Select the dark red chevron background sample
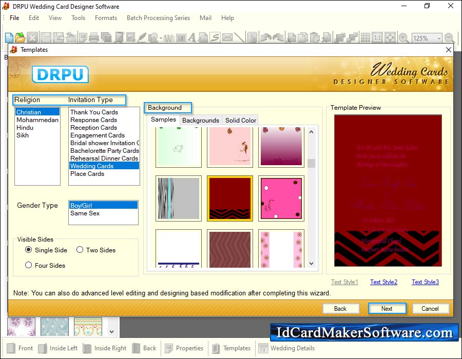This screenshot has height=359, width=462. click(230, 198)
